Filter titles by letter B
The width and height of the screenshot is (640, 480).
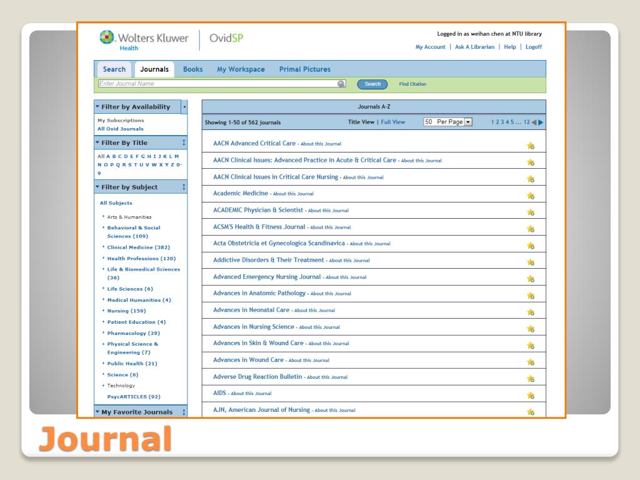click(x=114, y=156)
